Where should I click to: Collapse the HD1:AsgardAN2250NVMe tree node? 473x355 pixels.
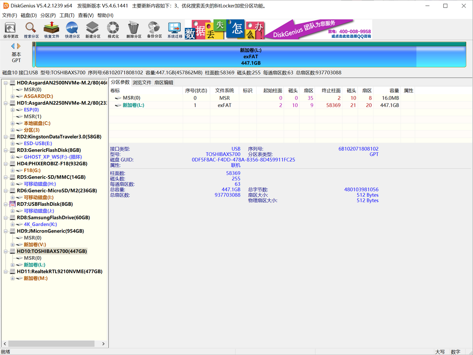tap(6, 103)
